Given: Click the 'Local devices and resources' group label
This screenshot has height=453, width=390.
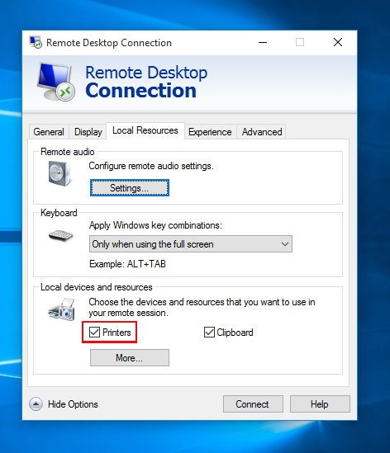Looking at the screenshot, I should coord(97,287).
